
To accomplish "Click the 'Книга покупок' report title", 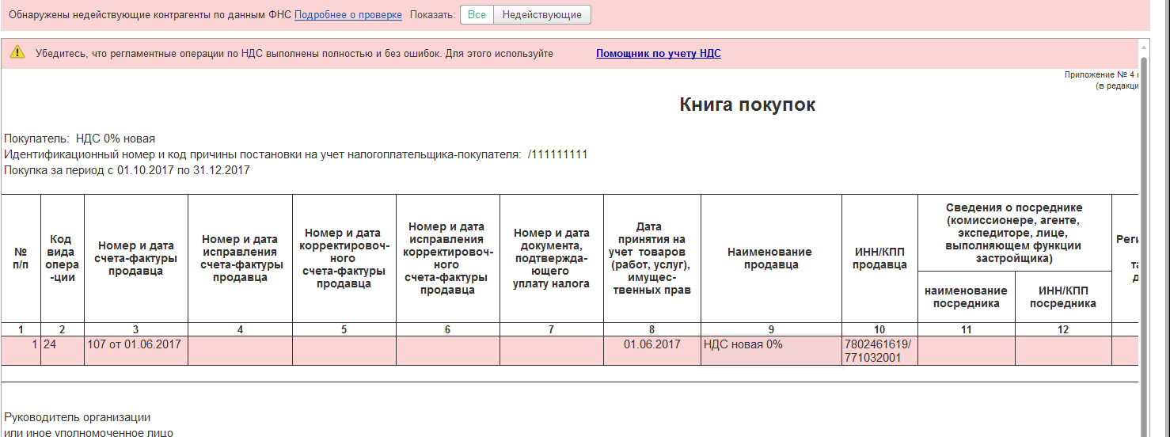I will [x=746, y=104].
